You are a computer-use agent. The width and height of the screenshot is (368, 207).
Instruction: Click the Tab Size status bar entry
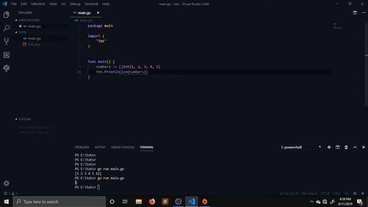point(309,193)
